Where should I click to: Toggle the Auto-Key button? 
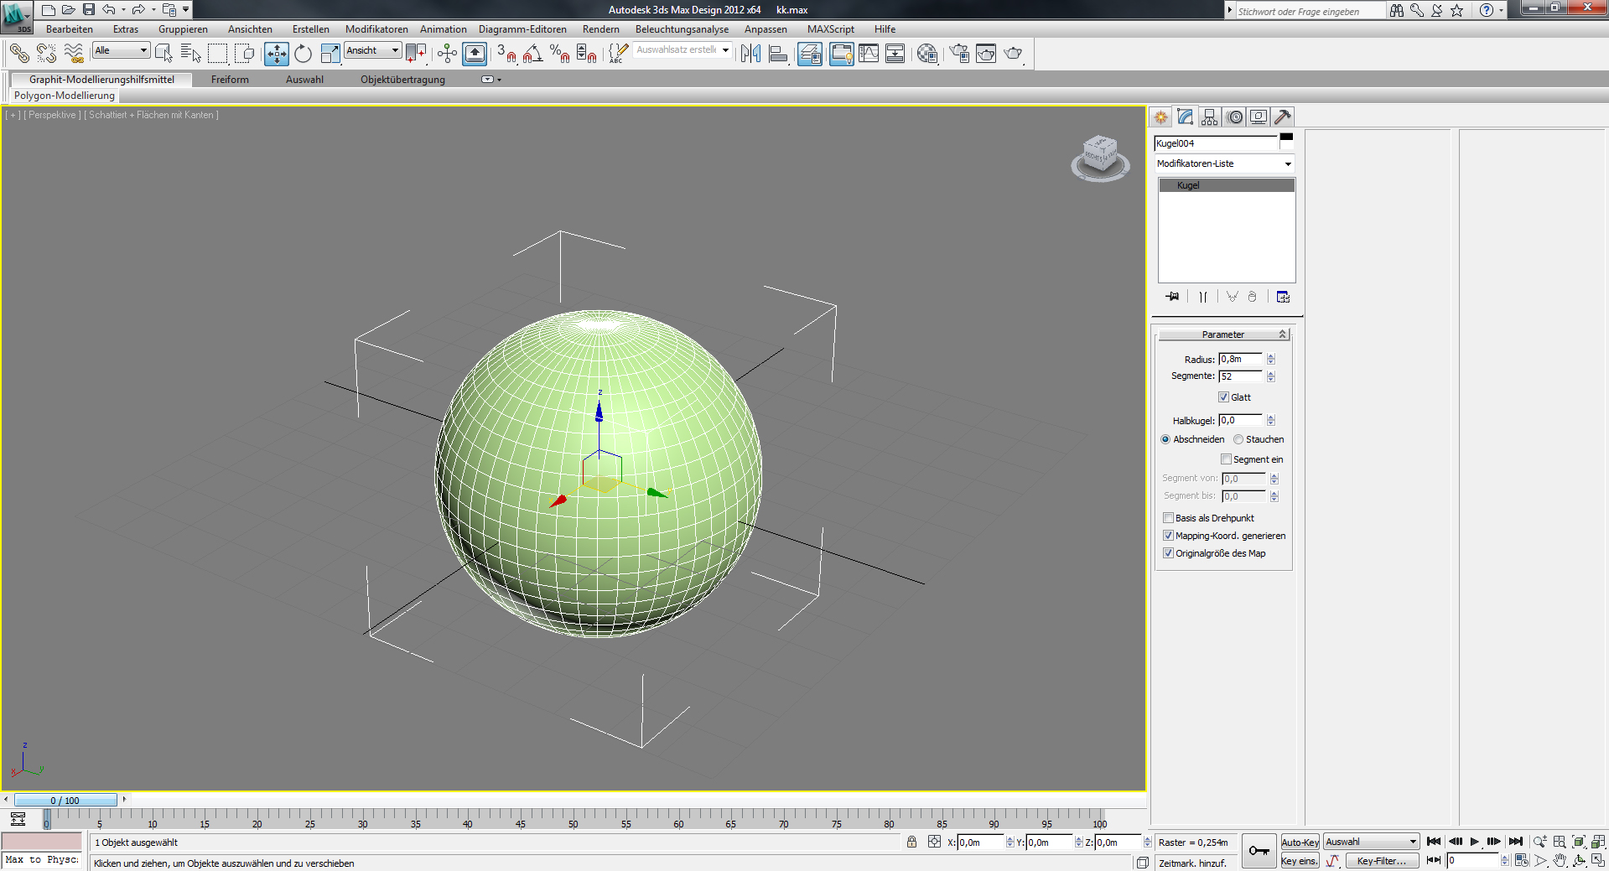point(1300,842)
